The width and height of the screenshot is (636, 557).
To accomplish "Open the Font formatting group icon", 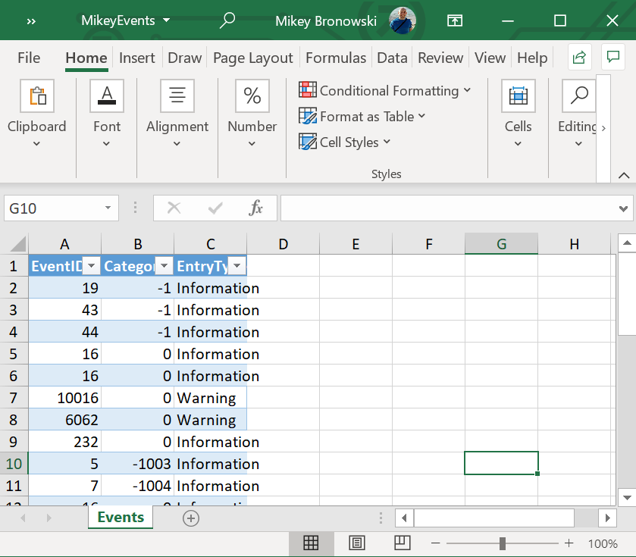I will (107, 97).
